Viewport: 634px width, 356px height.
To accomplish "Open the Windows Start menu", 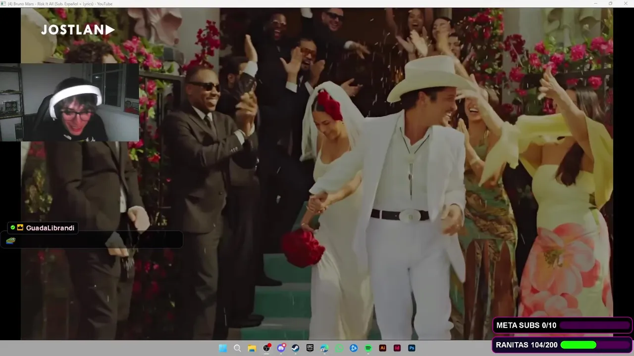I will 223,348.
